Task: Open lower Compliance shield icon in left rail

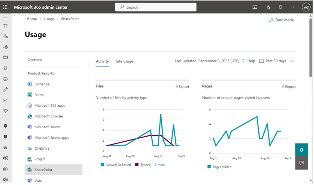Action: (x=5, y=137)
